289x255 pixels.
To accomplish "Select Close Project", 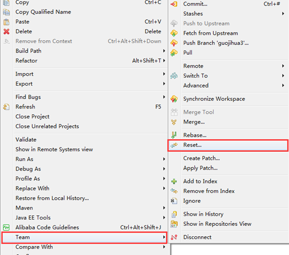I will [x=32, y=117].
